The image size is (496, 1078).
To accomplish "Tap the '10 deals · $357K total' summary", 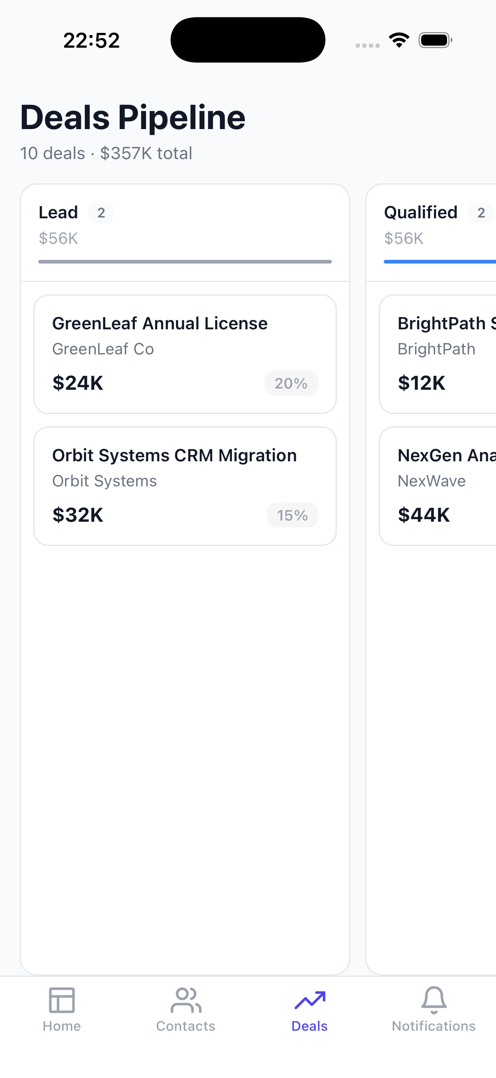I will click(107, 153).
